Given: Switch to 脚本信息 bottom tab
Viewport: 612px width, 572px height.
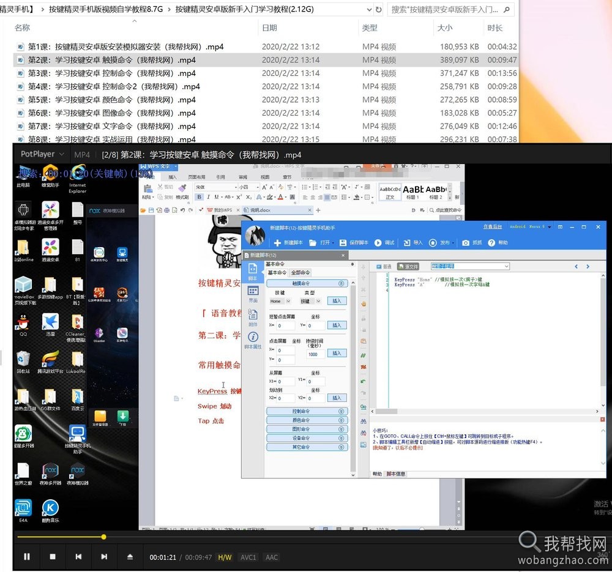Looking at the screenshot, I should pyautogui.click(x=396, y=474).
